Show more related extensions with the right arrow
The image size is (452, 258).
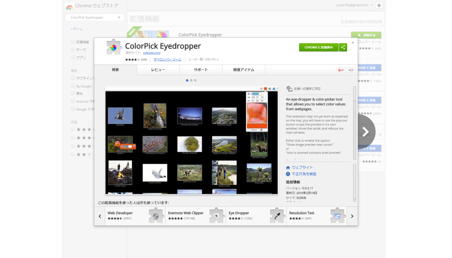pyautogui.click(x=352, y=216)
